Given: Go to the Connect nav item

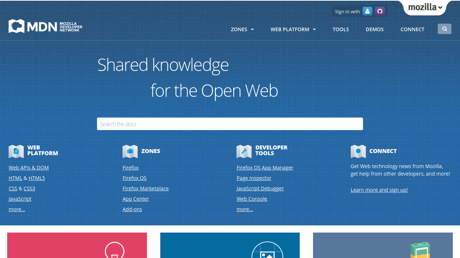Looking at the screenshot, I should pos(412,29).
